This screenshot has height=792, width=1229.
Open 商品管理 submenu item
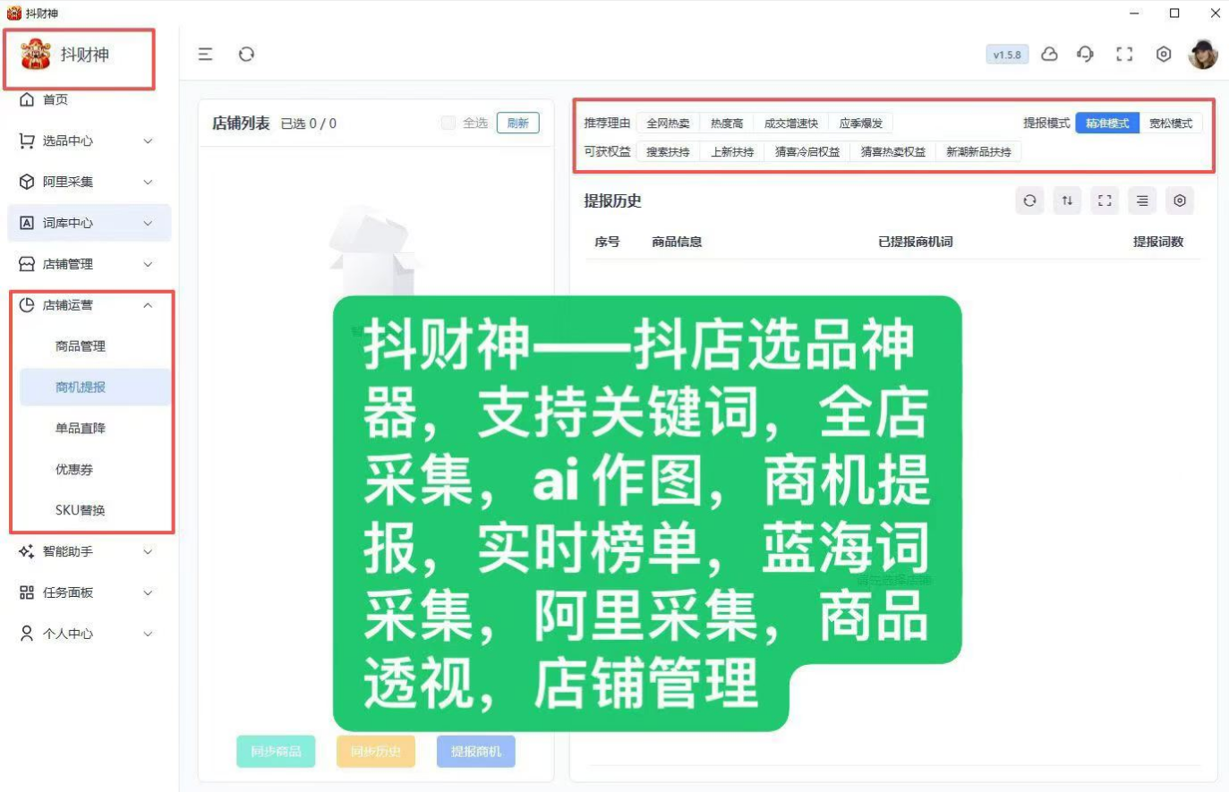[81, 346]
